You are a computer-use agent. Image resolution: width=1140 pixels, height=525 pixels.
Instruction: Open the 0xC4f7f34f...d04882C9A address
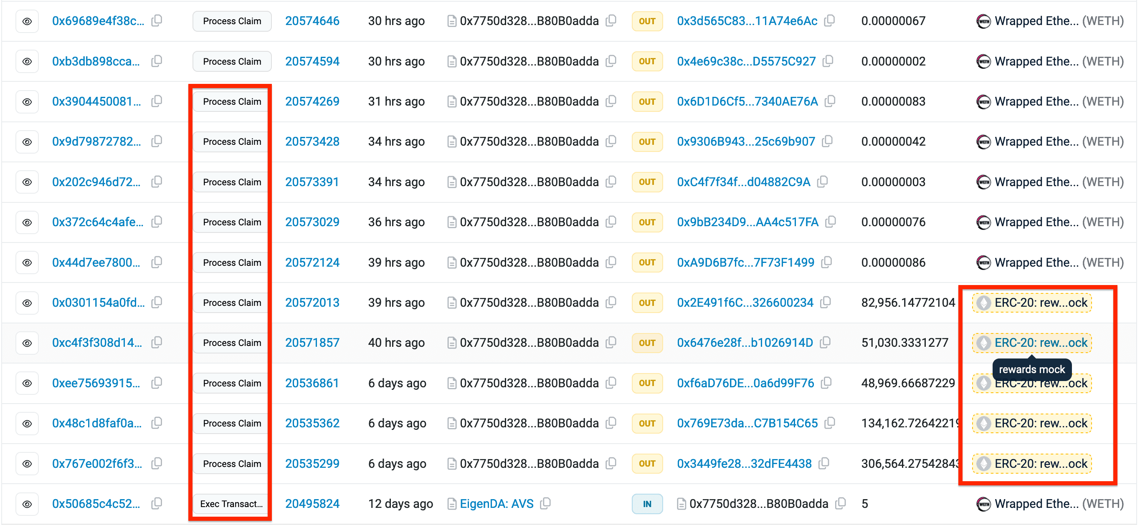743,182
